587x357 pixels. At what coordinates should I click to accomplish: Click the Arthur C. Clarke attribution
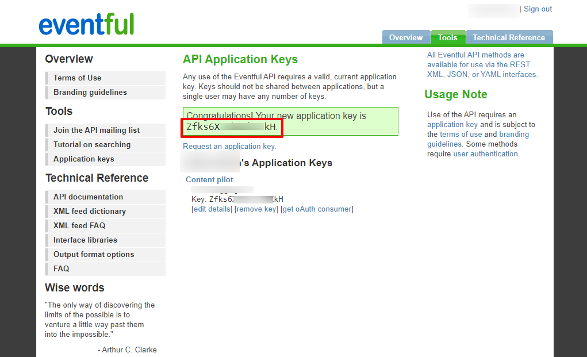pyautogui.click(x=127, y=350)
